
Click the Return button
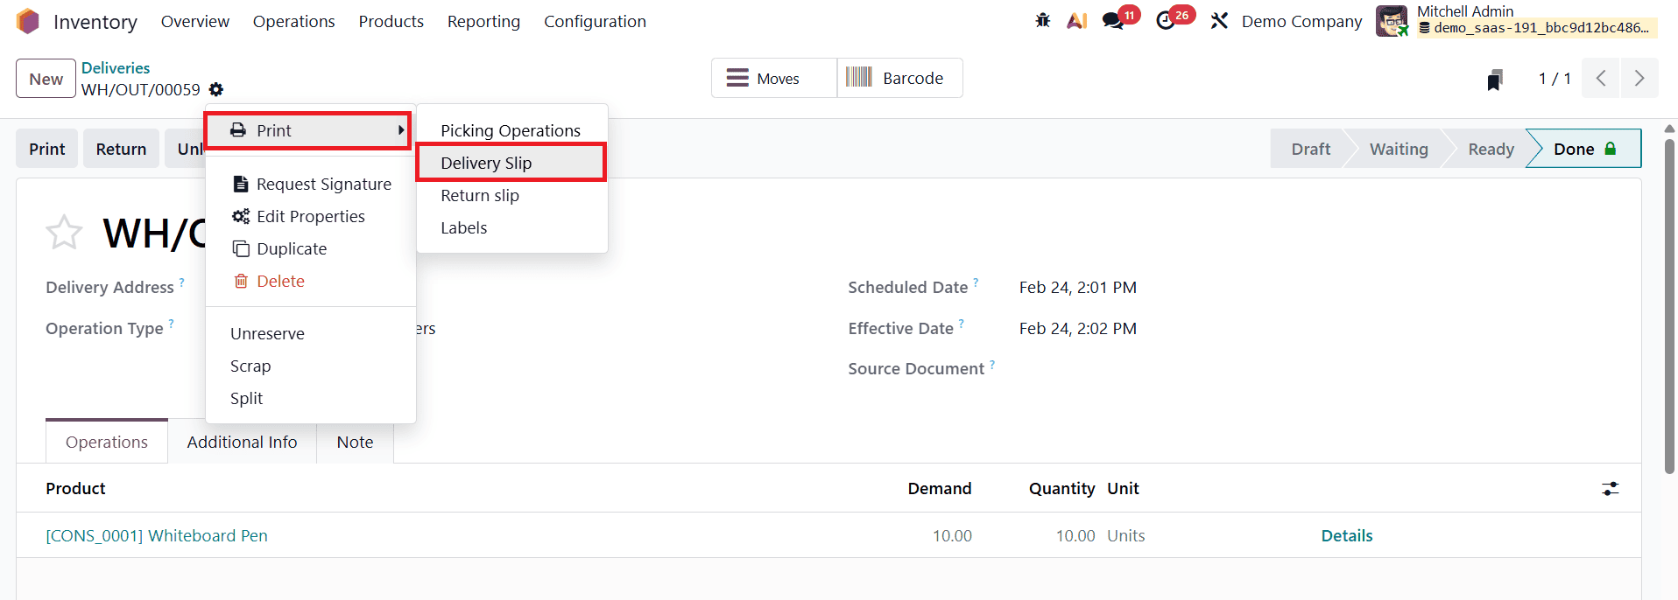click(x=121, y=149)
